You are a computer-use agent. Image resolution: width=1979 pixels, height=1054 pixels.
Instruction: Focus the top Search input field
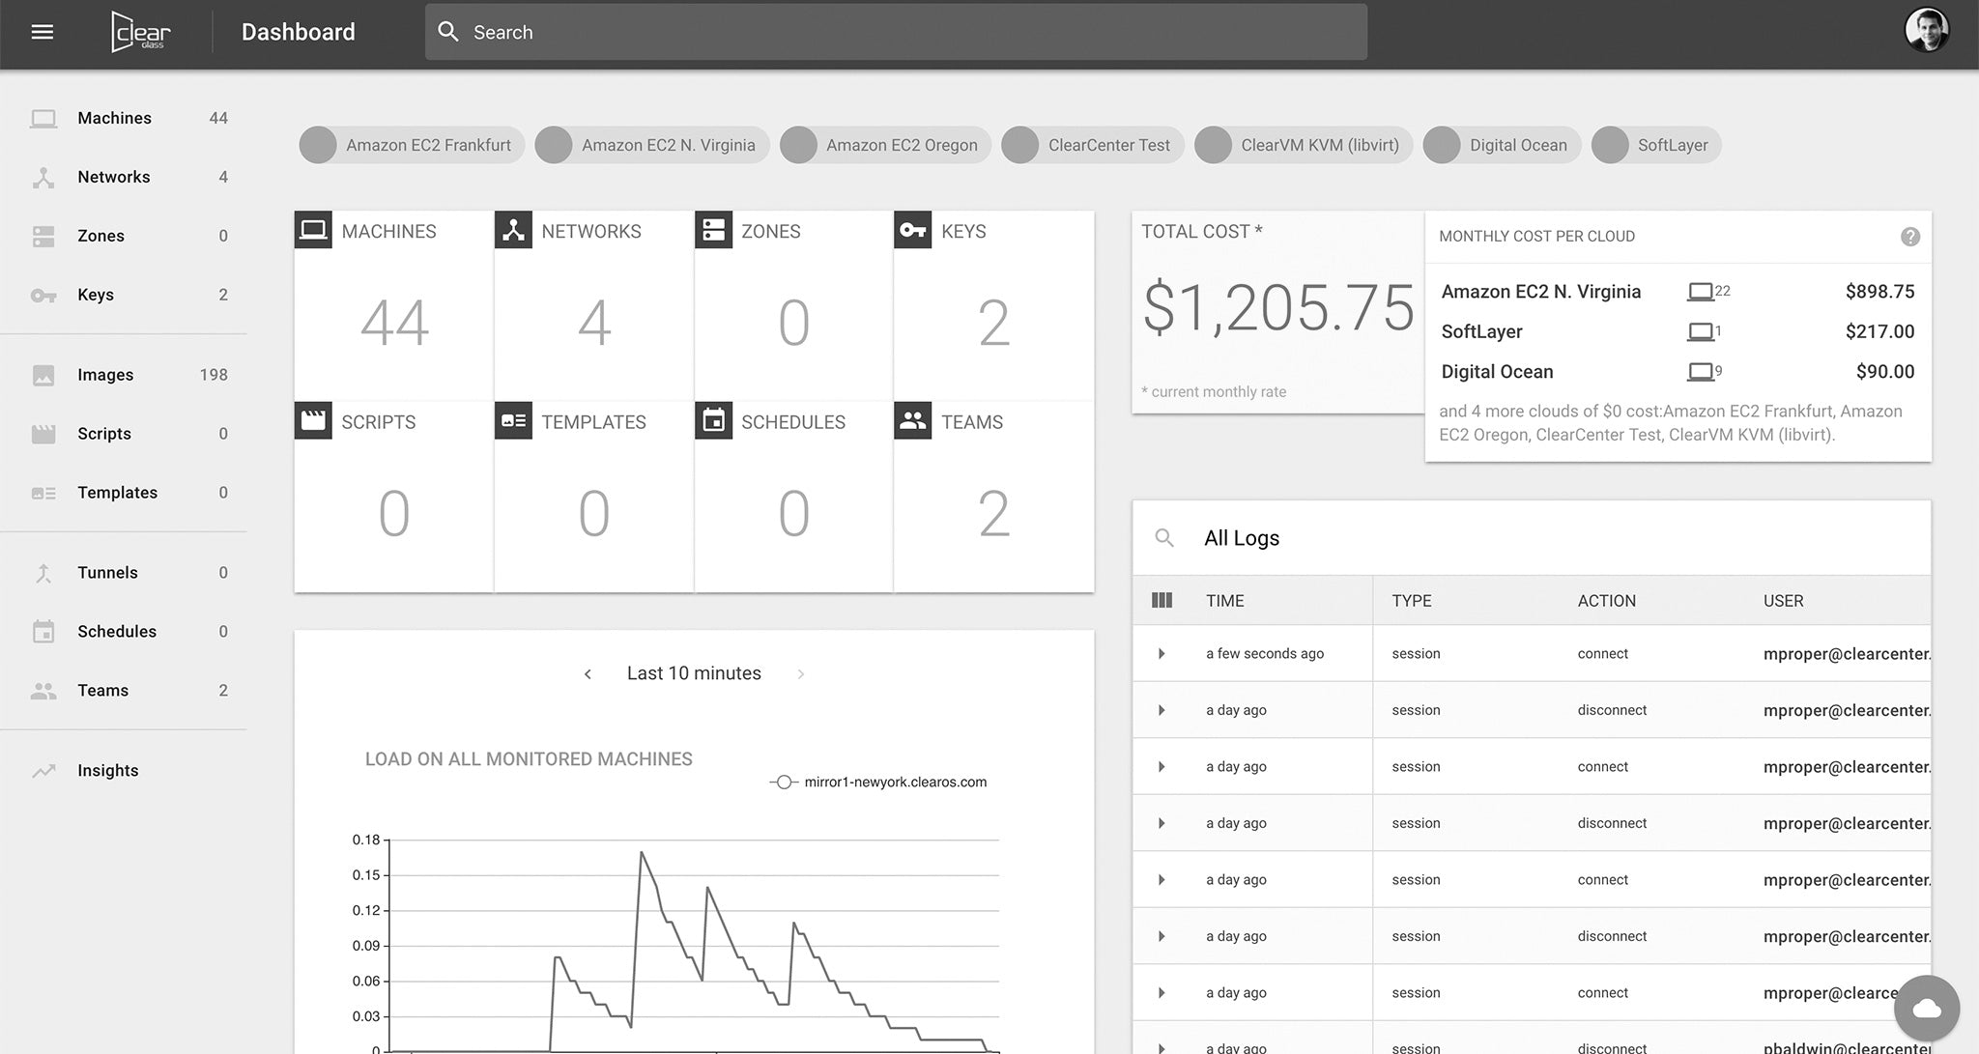896,32
